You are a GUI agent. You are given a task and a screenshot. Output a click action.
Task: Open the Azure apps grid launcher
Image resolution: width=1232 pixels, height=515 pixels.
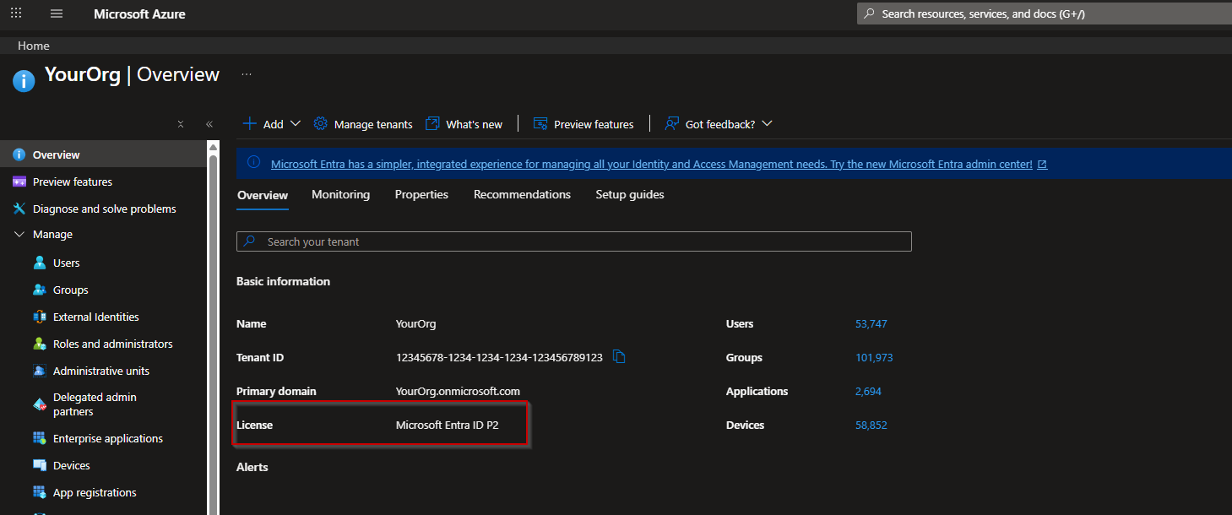point(16,14)
